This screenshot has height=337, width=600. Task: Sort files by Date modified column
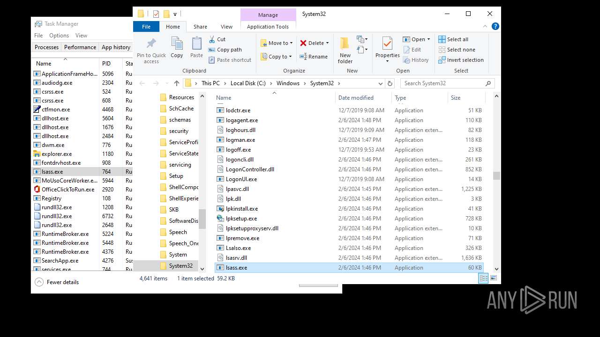point(363,98)
